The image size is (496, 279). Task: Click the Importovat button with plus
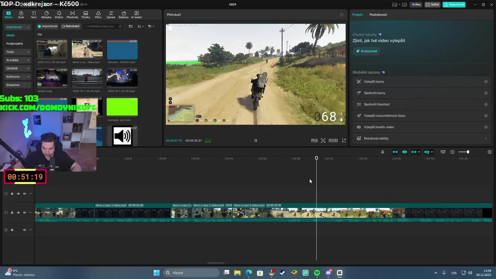[47, 26]
